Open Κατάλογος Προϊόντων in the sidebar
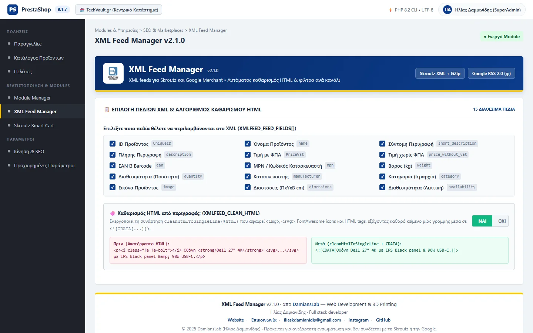This screenshot has width=533, height=333. tap(43, 58)
